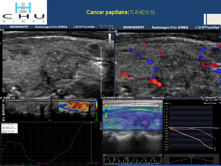Click the peak point on the orange curve

pyautogui.click(x=91, y=122)
